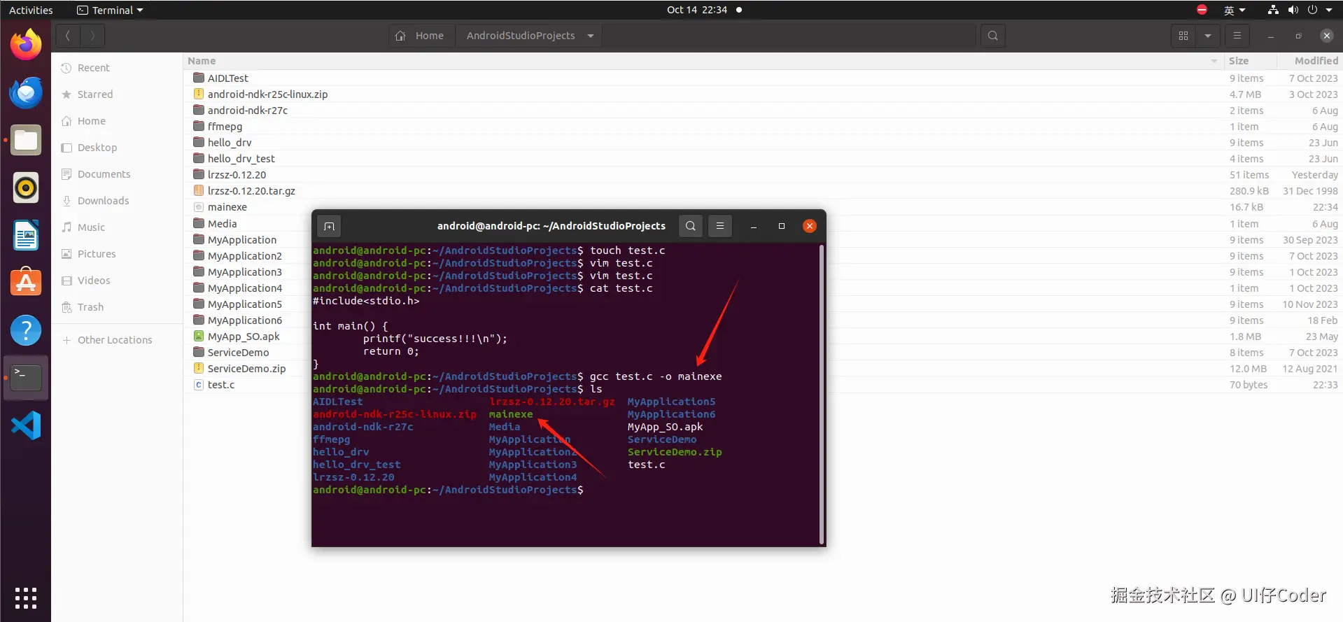The height and width of the screenshot is (622, 1343).
Task: Open the Files app in the dock
Action: 26,140
